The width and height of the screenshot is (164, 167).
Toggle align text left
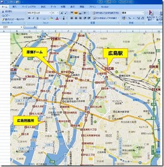click(72, 18)
